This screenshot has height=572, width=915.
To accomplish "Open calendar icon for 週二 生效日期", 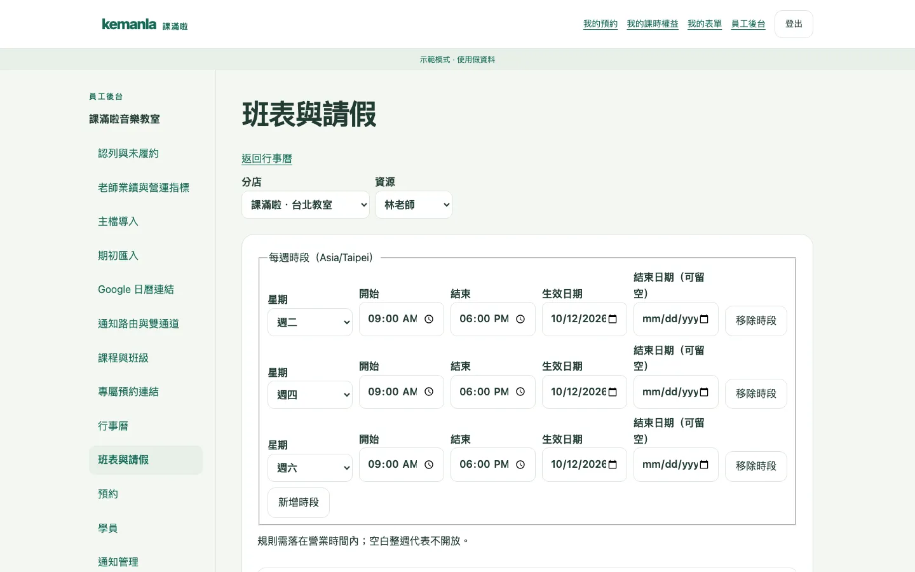I will point(613,319).
